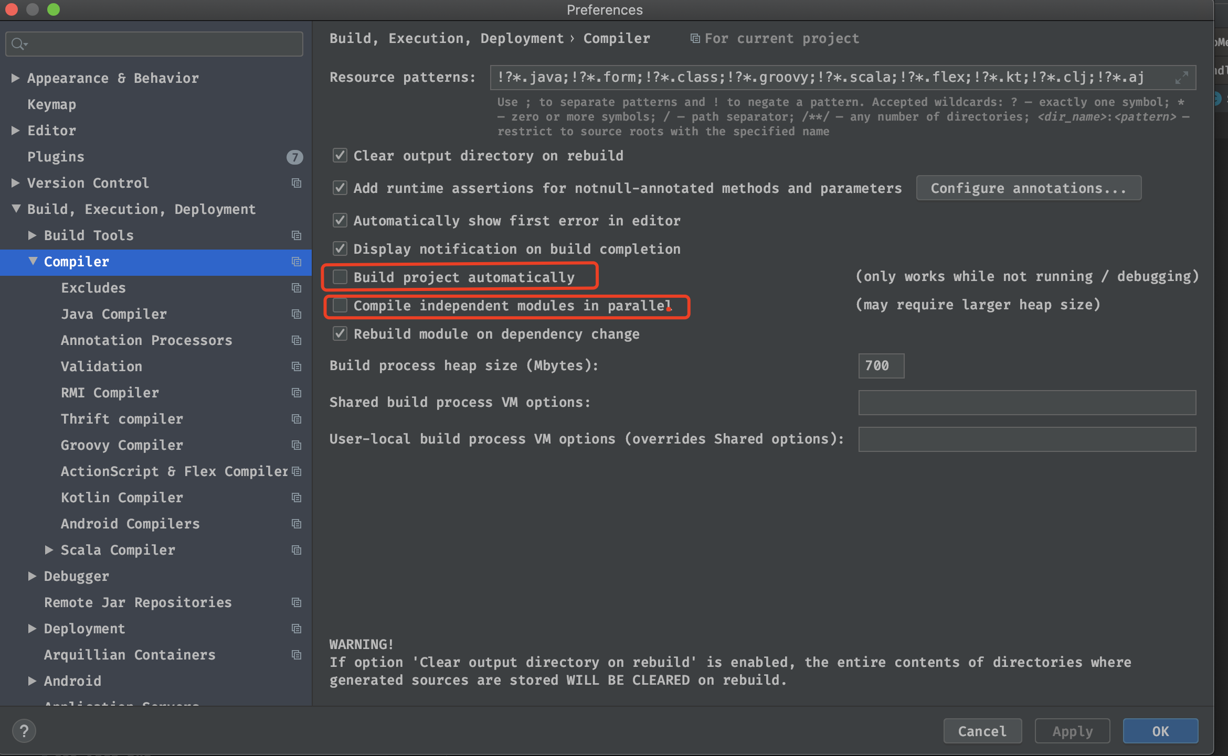
Task: Click Shared build process VM options field
Action: tap(1026, 402)
